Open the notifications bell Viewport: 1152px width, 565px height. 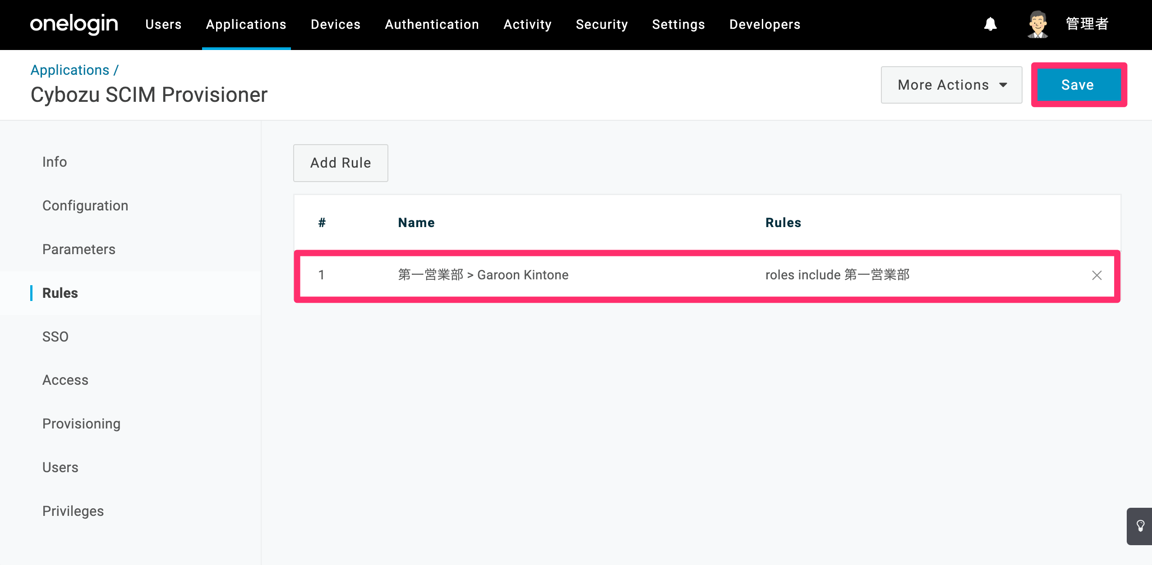990,24
